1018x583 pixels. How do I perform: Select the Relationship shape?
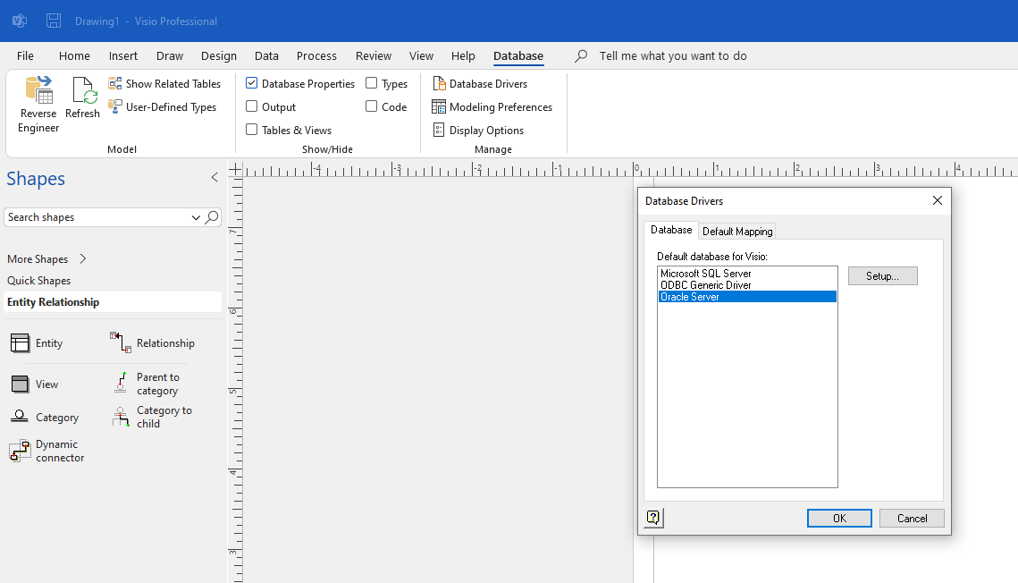pos(153,342)
